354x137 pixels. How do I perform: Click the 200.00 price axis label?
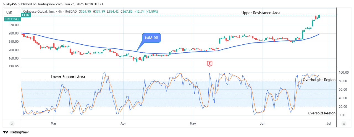click(x=14, y=50)
